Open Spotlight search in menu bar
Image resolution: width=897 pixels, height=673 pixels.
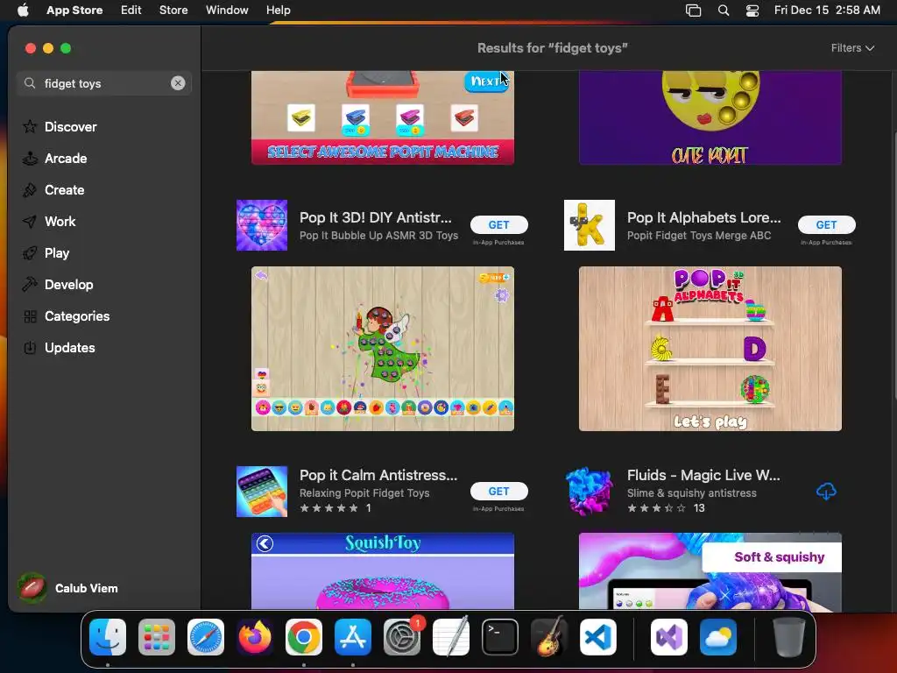click(x=723, y=10)
